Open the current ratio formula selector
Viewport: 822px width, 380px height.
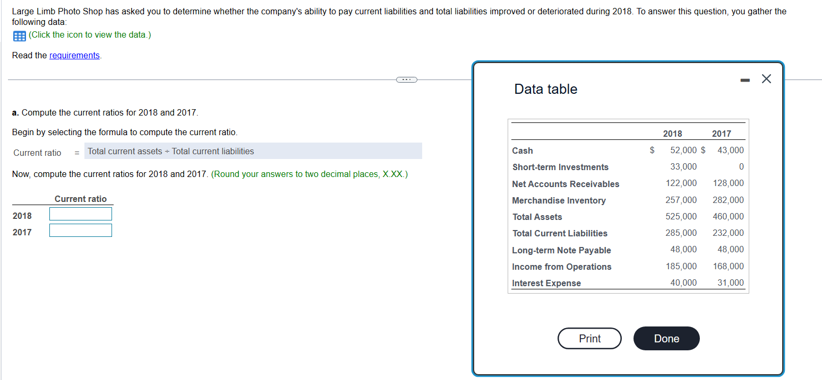coord(253,151)
